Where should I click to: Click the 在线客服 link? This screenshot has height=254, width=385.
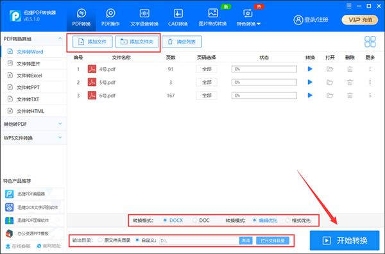[18, 246]
